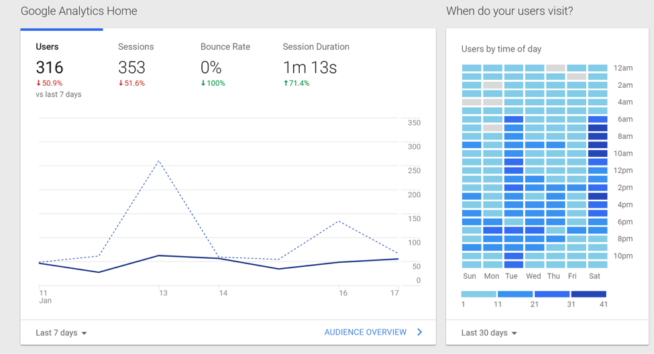The height and width of the screenshot is (354, 654).
Task: Click the 316 users value
Action: pyautogui.click(x=49, y=68)
